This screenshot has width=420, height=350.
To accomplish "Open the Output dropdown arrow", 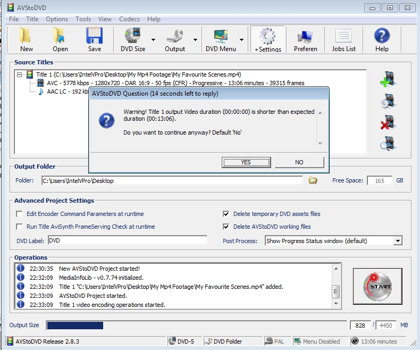I will [195, 40].
